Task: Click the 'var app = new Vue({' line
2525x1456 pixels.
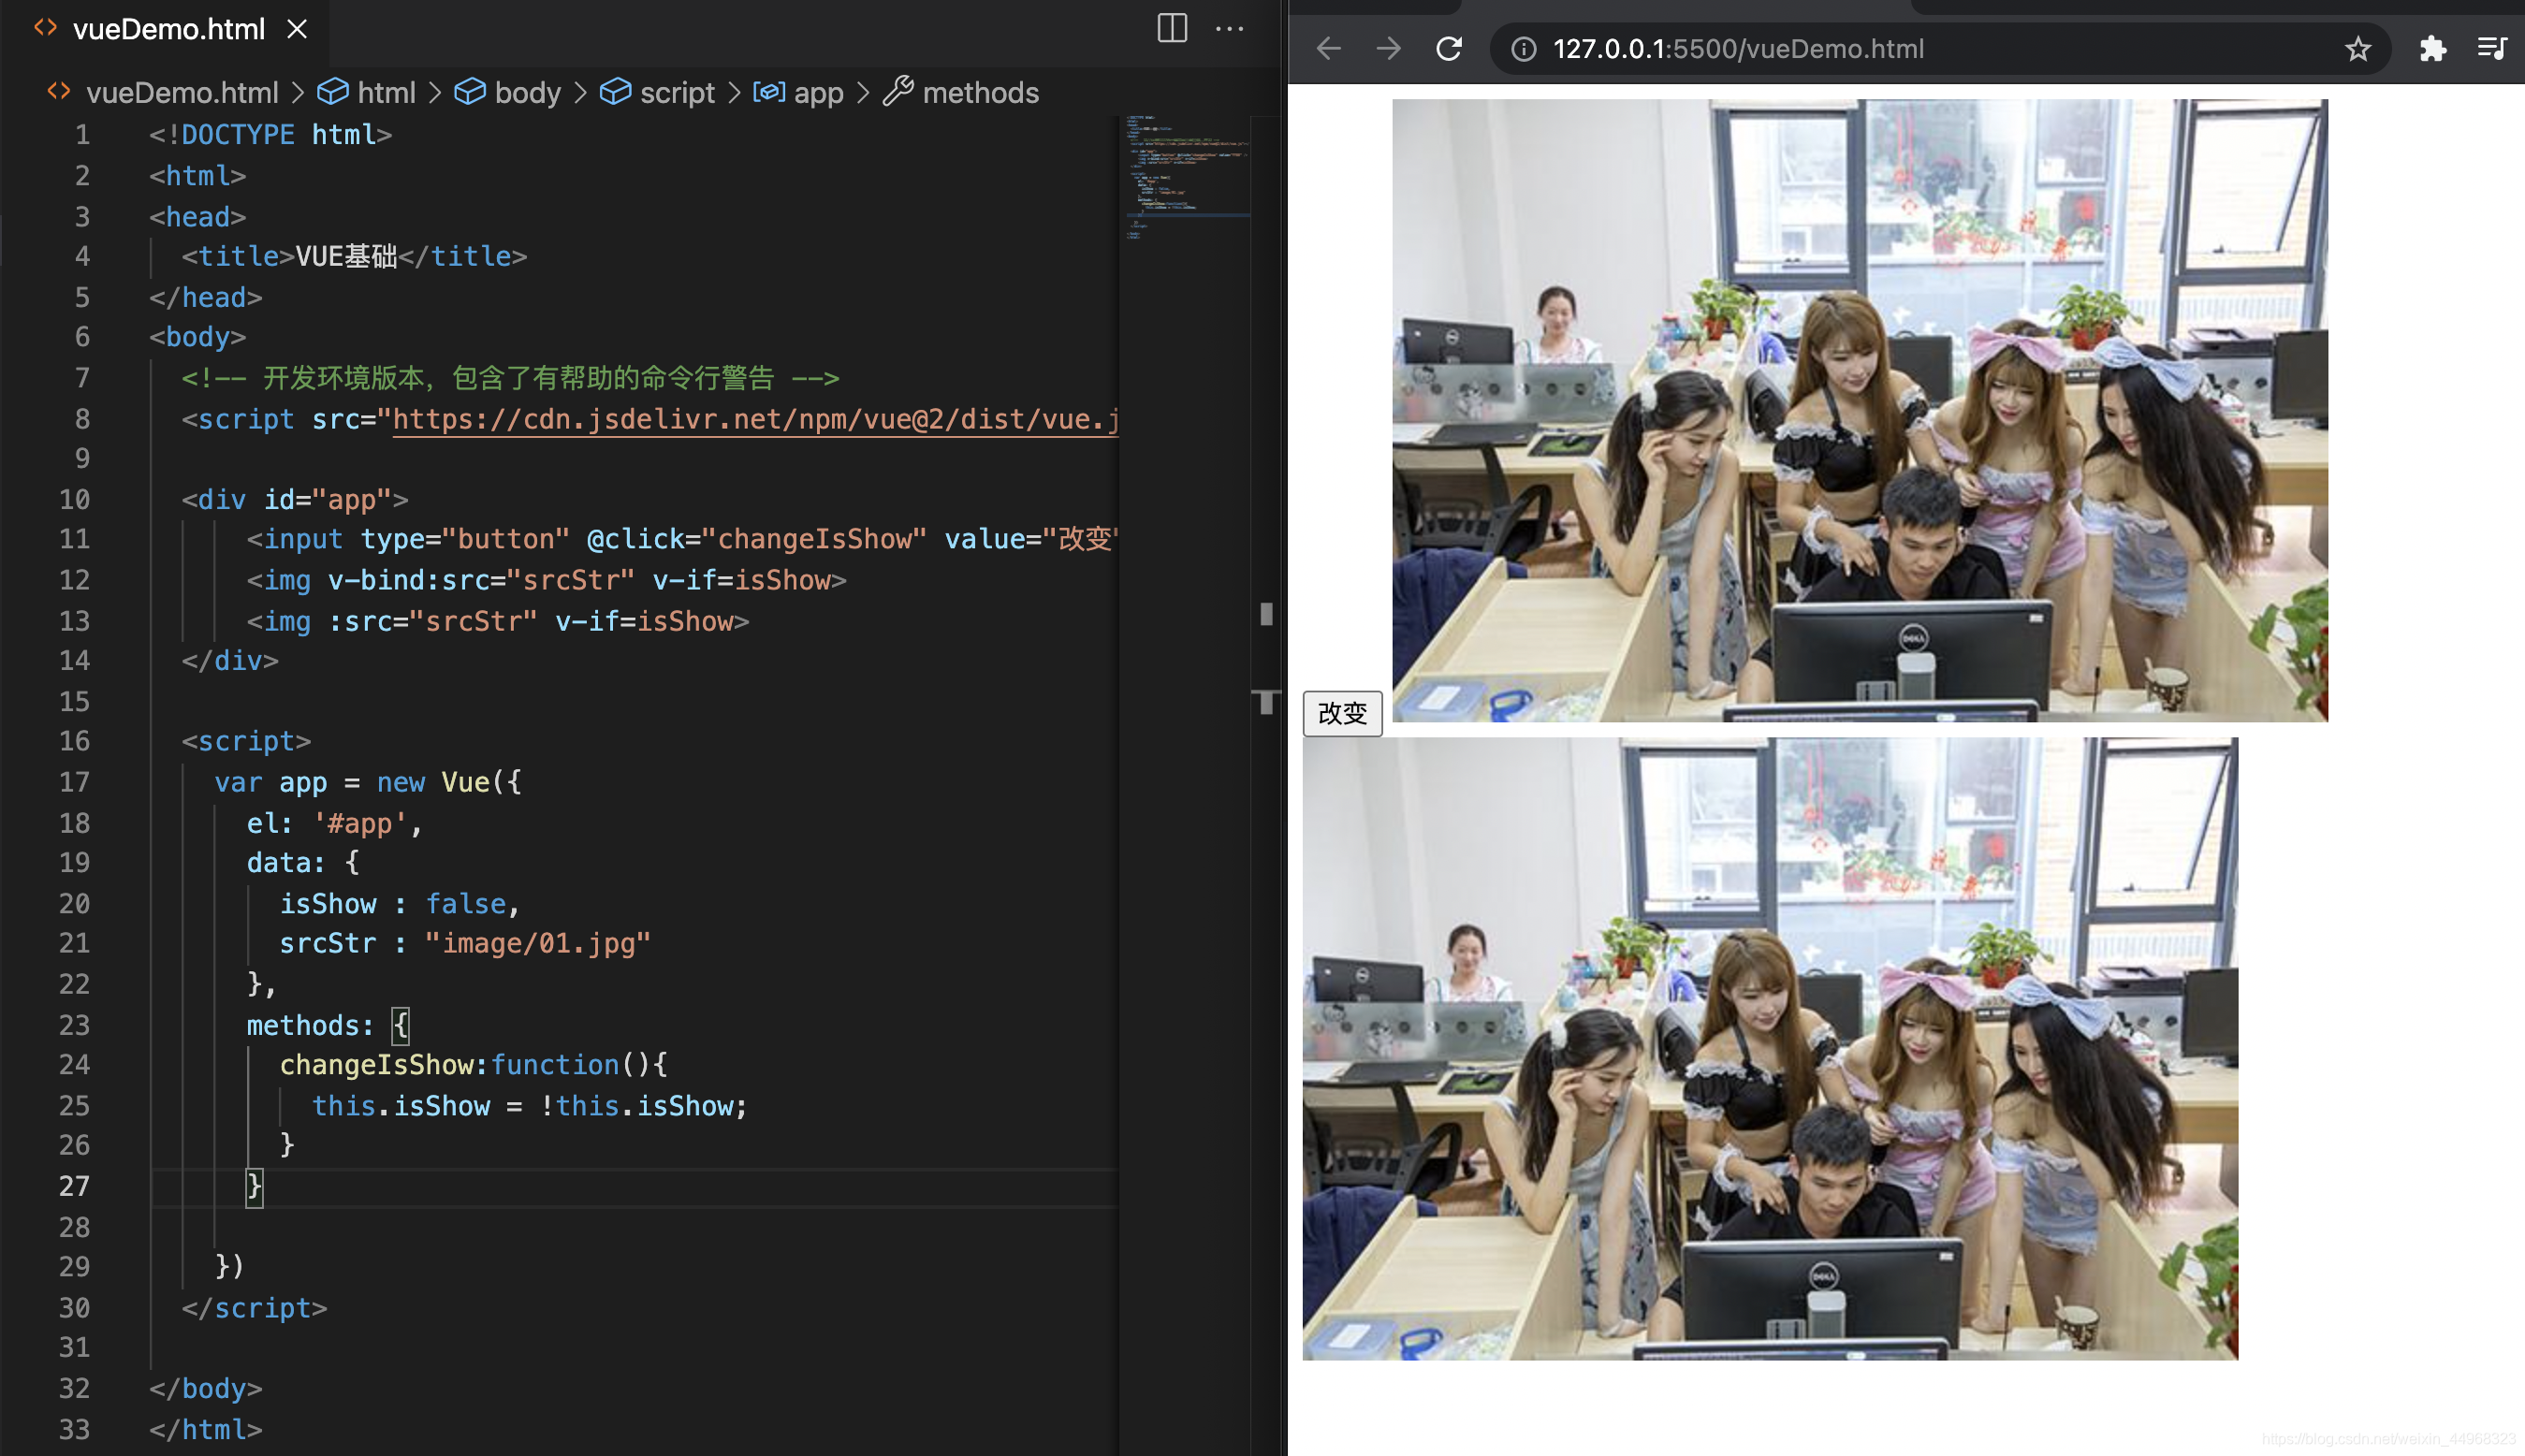Action: pos(367,783)
